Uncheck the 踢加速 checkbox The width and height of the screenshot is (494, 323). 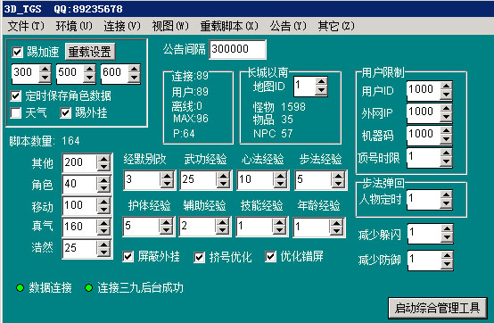(x=17, y=52)
